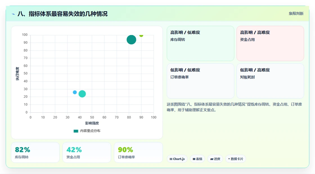Click the 90% 订单准确率 stat card

tap(138, 153)
